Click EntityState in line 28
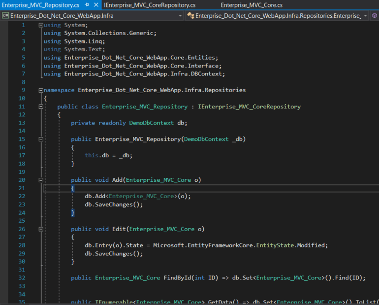This screenshot has height=305, width=379. point(275,245)
